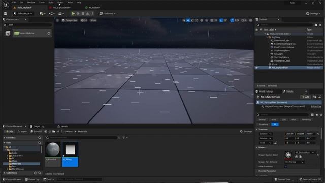
Task: Collapse the Transform section
Action: [x=257, y=129]
